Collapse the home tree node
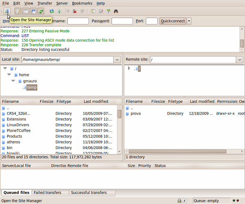Screen dimensions: 245x204 pyautogui.click(x=9, y=75)
